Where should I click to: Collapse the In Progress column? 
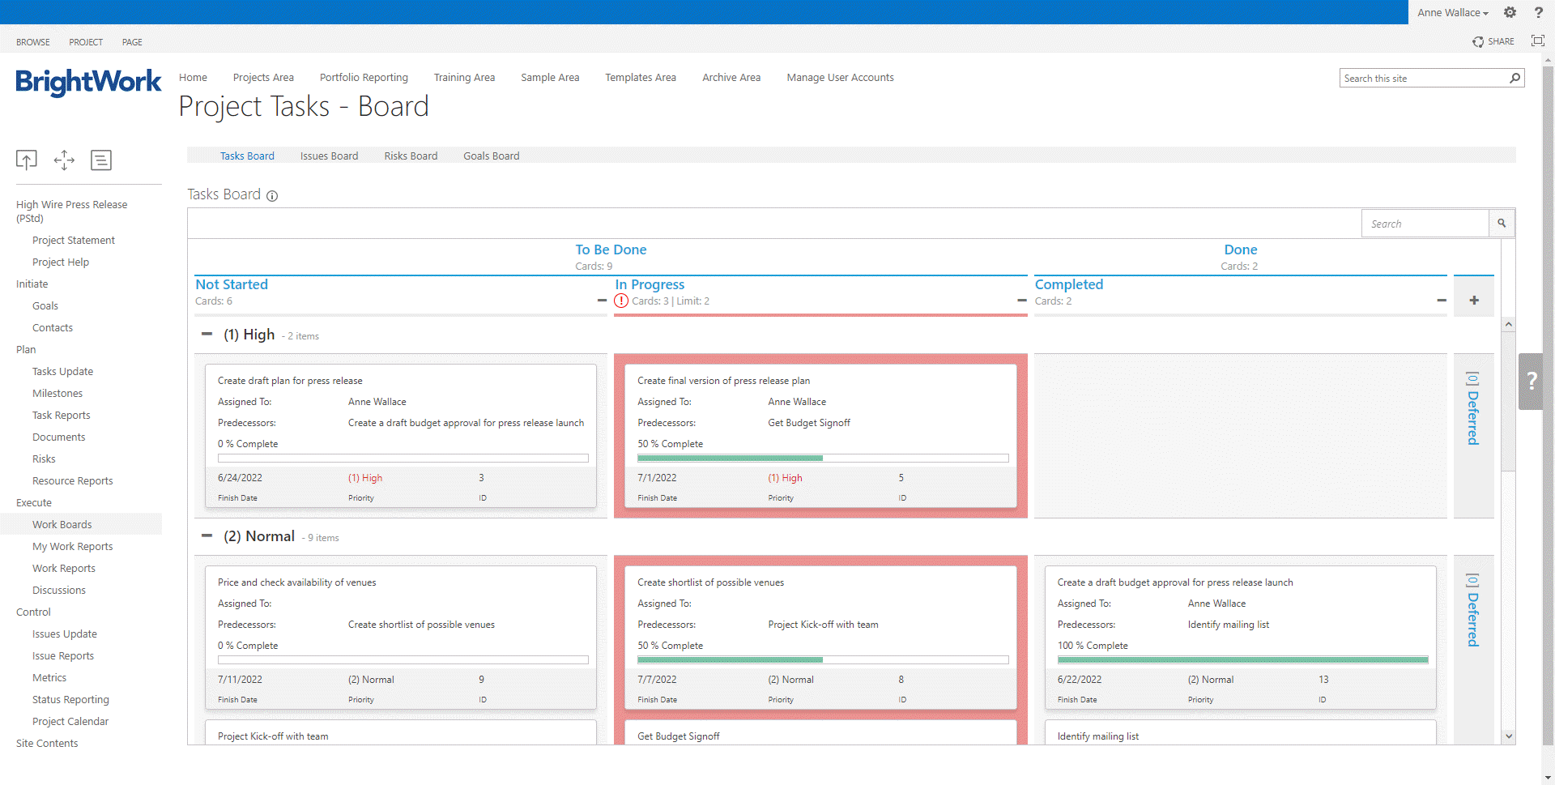(x=1021, y=301)
